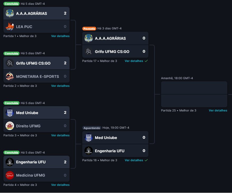This screenshot has width=232, height=193.
Task: Open Ver detalhes for Partida 25
Action: tap(218, 110)
